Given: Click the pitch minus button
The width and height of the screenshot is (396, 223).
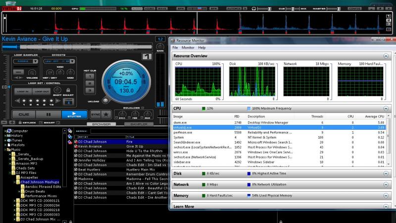Looking at the screenshot, I should click(4, 122).
